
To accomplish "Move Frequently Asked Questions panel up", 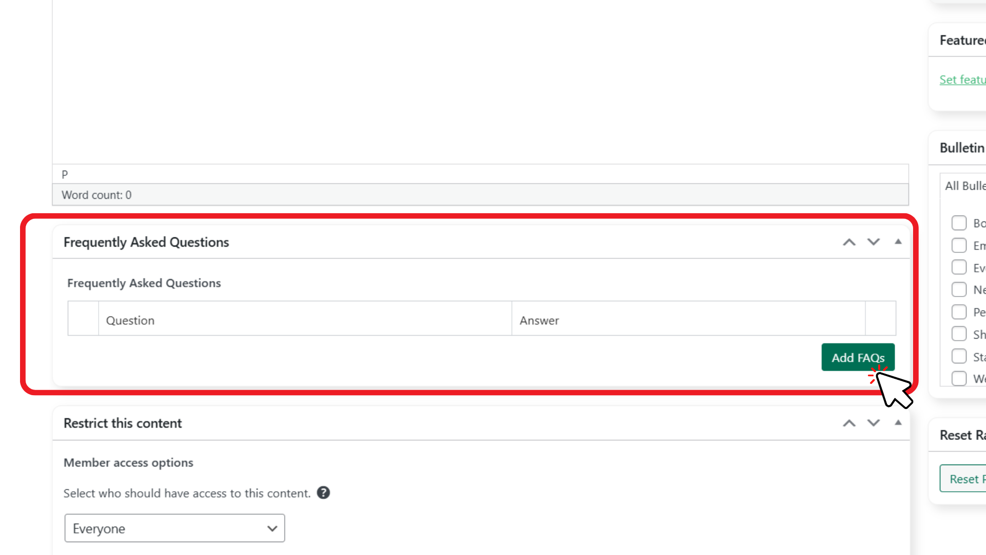I will [x=849, y=242].
